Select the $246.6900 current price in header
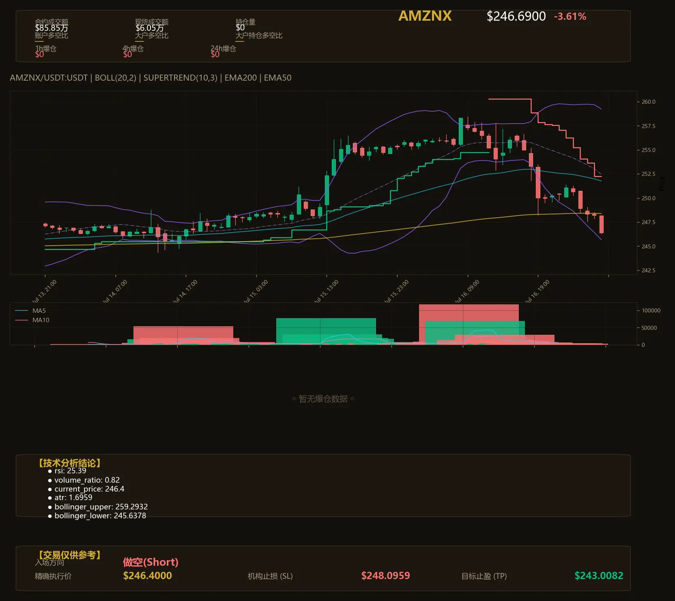 click(x=516, y=16)
